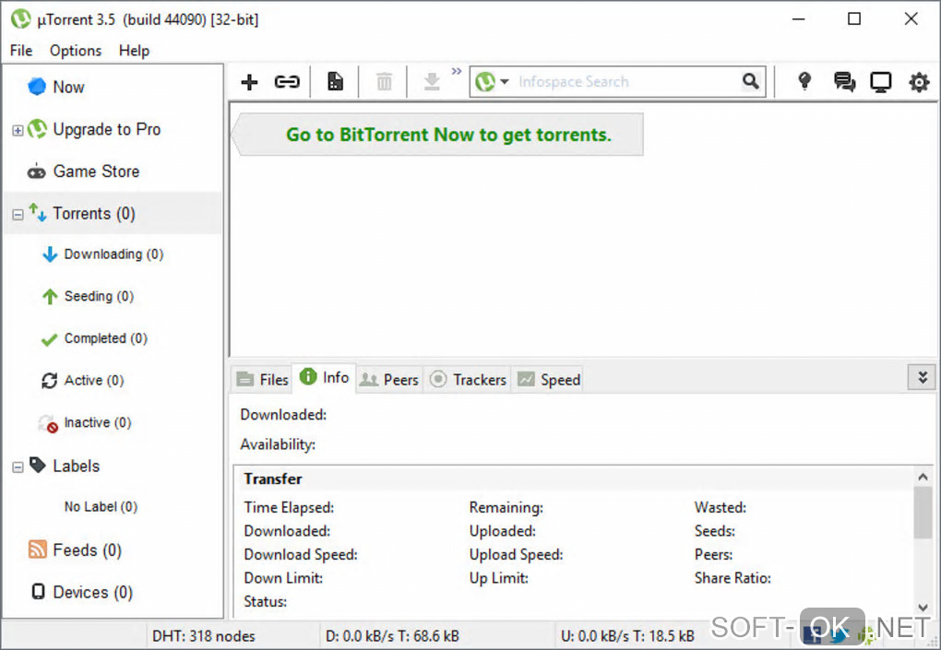941x650 pixels.
Task: Select Active (0) filter
Action: click(93, 380)
